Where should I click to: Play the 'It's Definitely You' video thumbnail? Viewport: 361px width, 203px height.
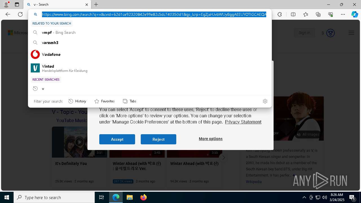(80, 142)
